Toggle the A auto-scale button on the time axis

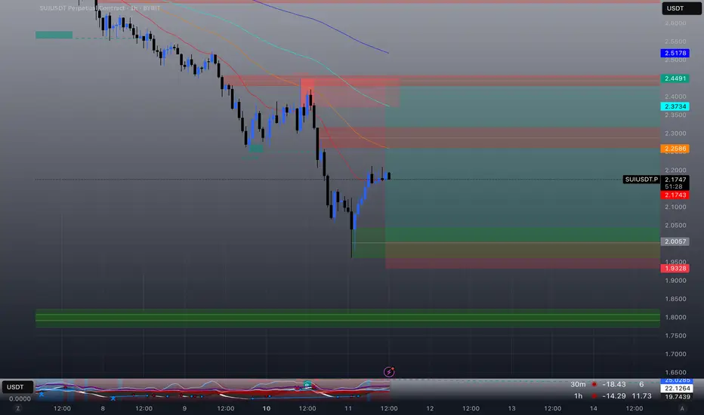pos(682,408)
